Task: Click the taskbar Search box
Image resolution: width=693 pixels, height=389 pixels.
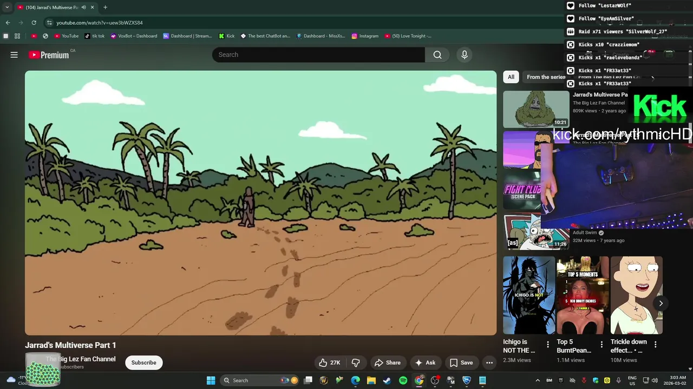Action: (x=260, y=380)
